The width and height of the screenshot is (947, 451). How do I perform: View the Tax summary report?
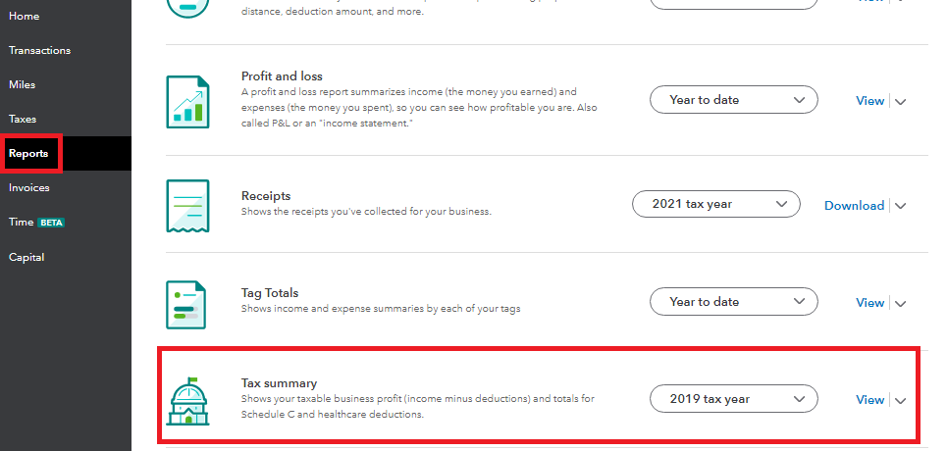(869, 399)
